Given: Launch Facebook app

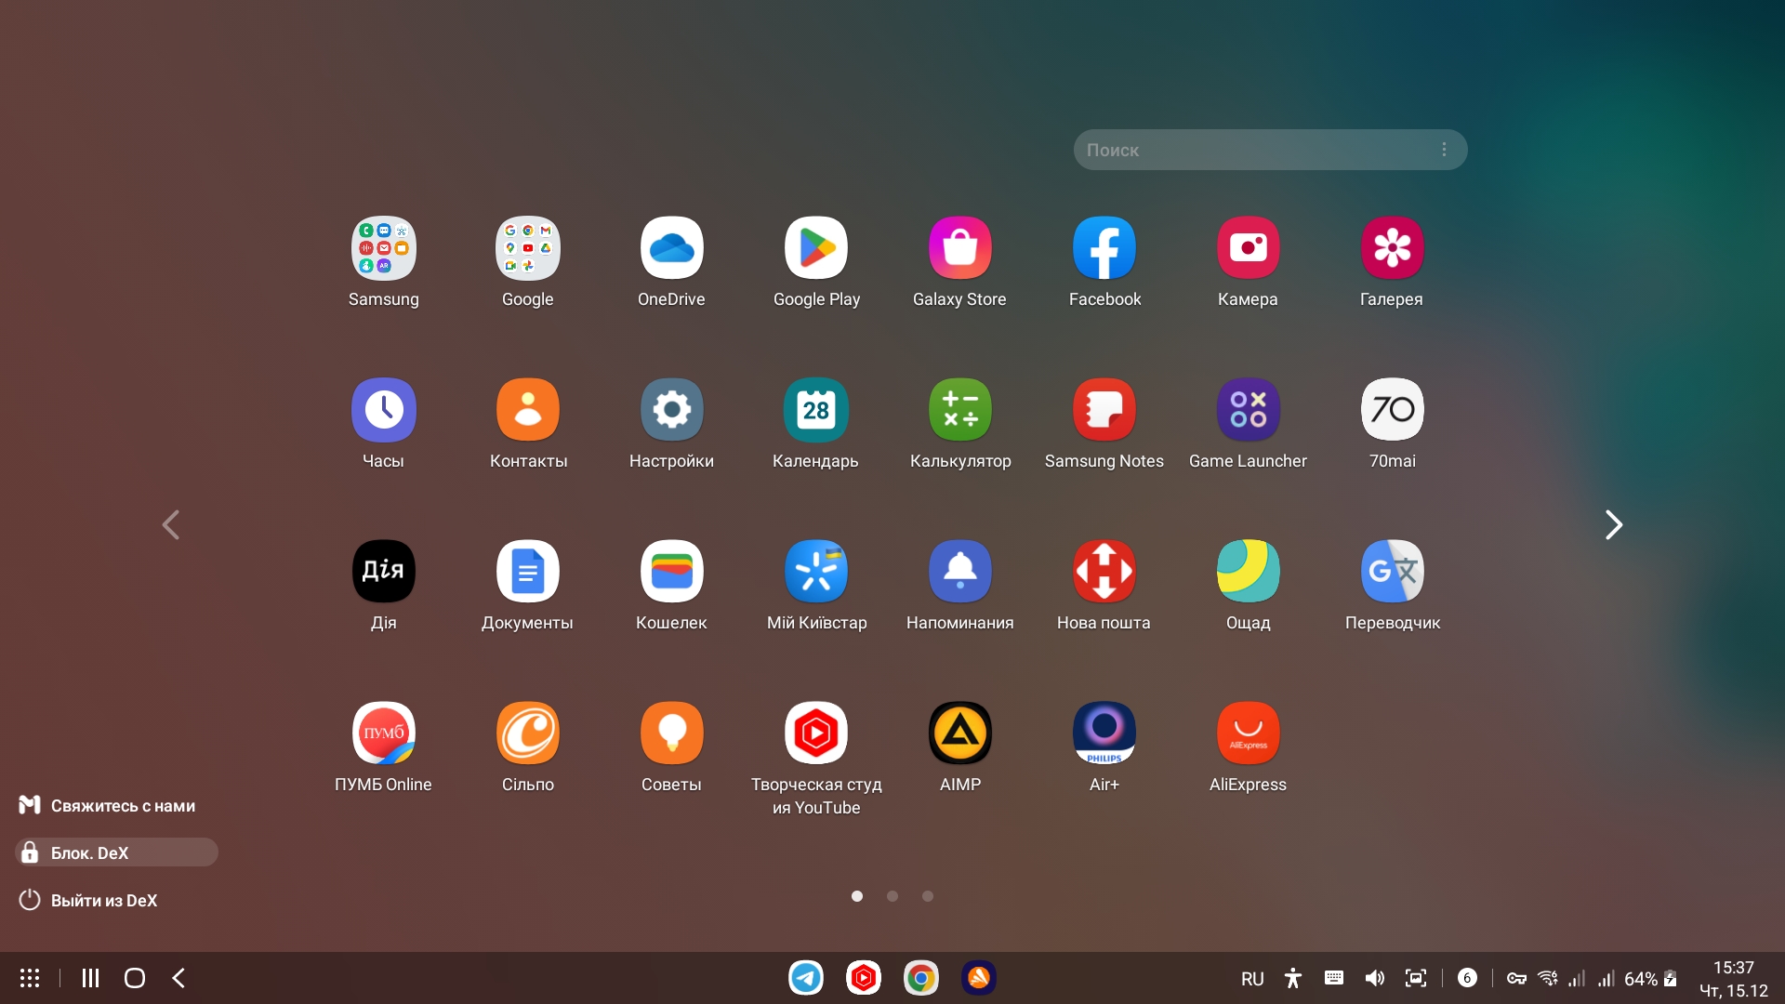Looking at the screenshot, I should click(1104, 248).
